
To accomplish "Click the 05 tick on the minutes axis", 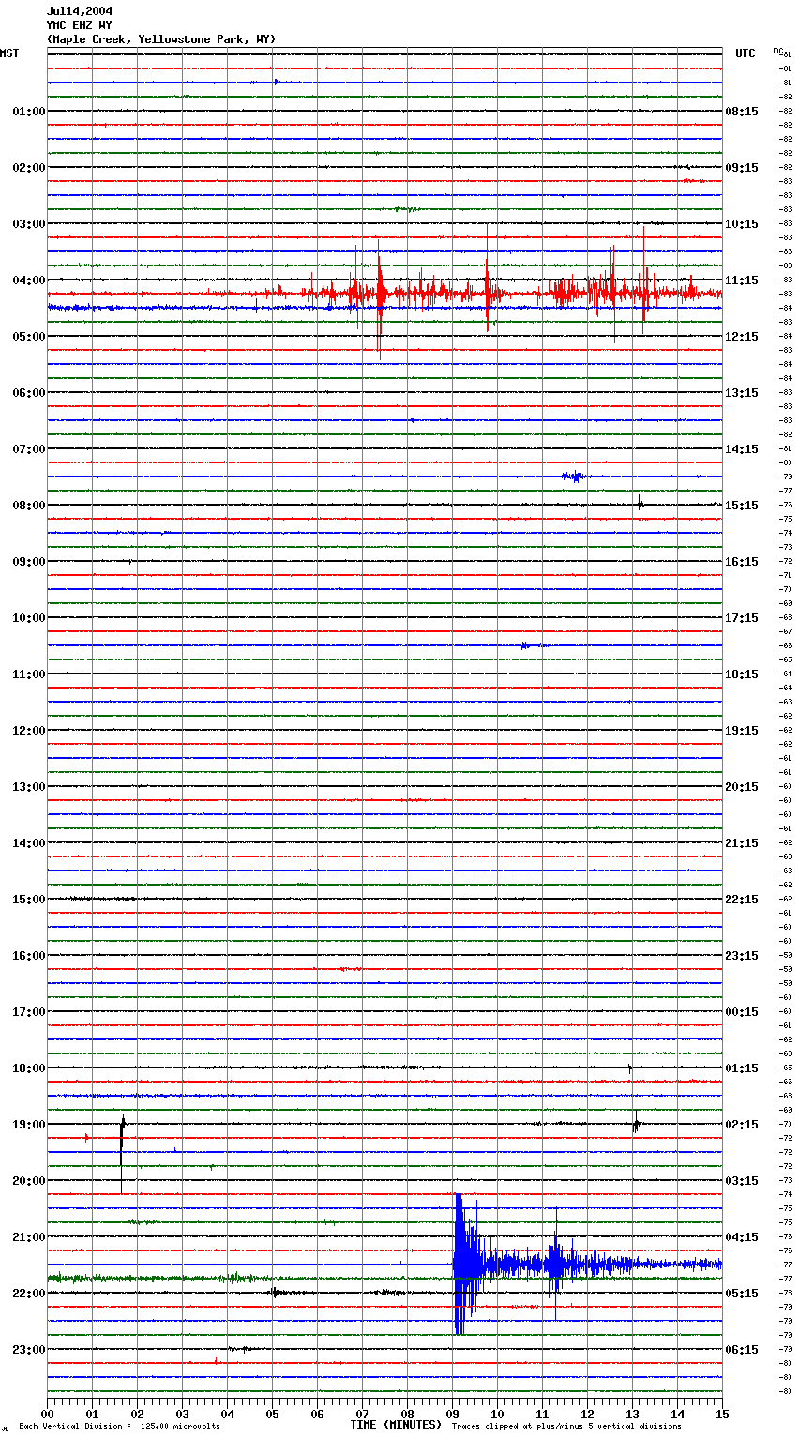I will 272,1414.
